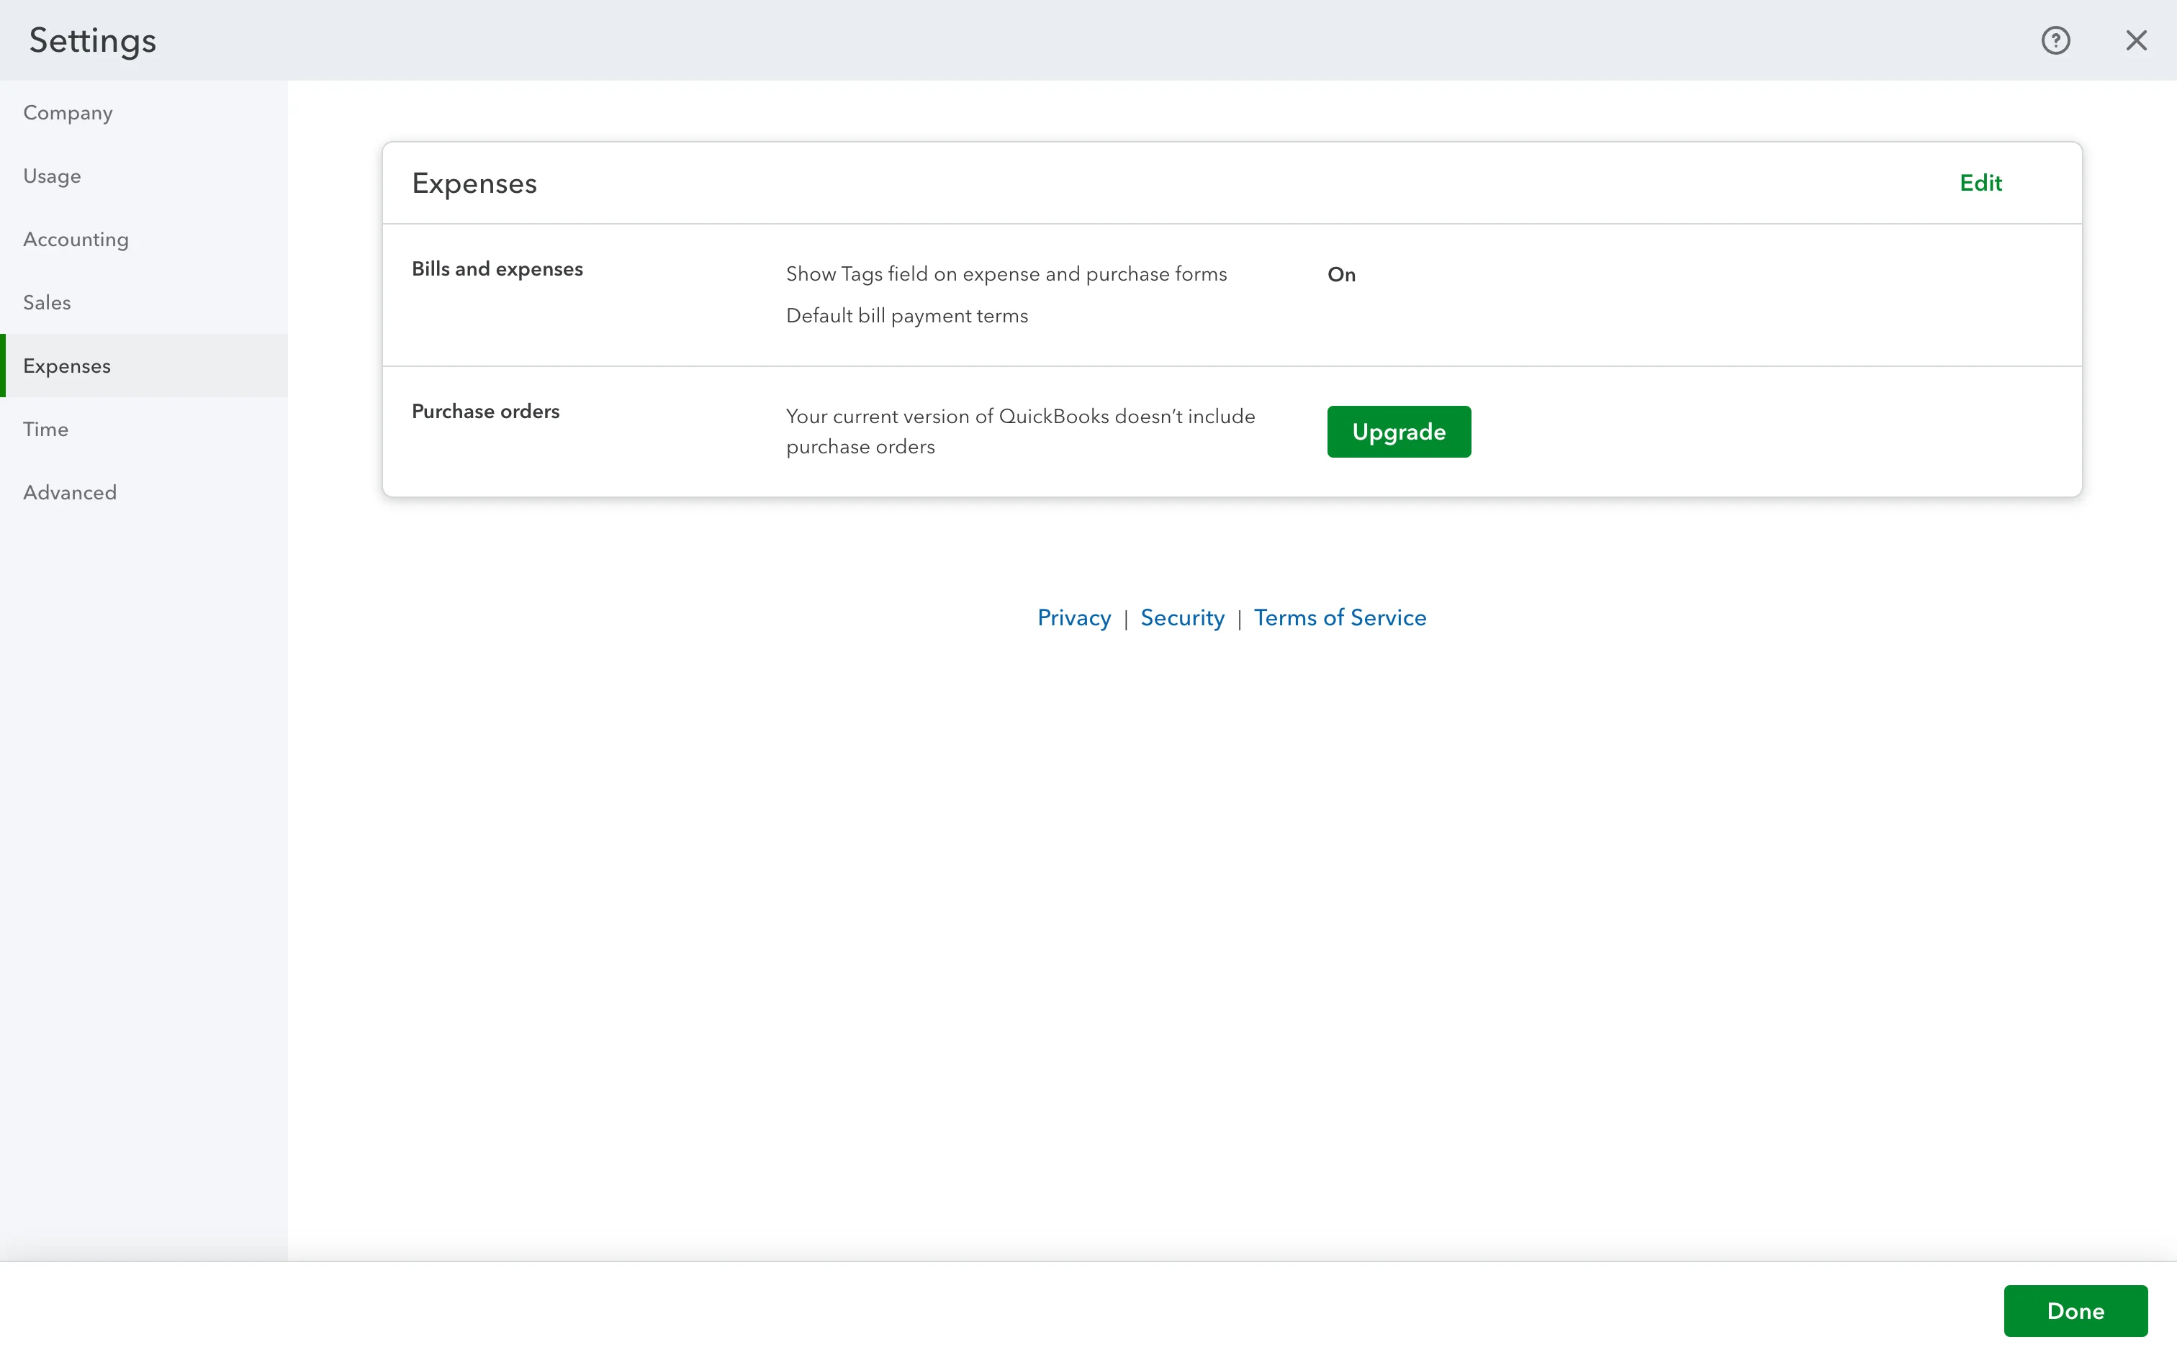Open the help question mark icon
This screenshot has width=2177, height=1360.
tap(2055, 40)
